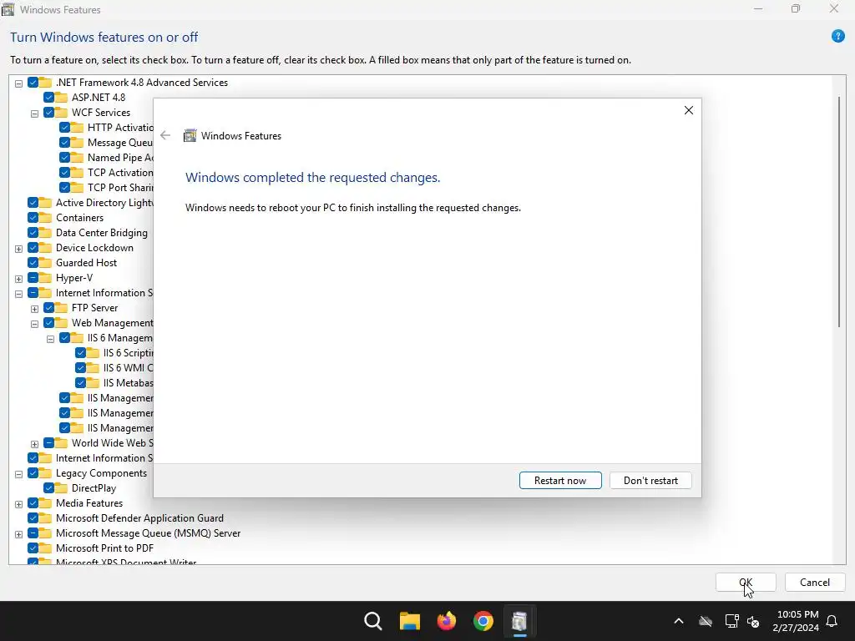Image resolution: width=855 pixels, height=641 pixels.
Task: Click OK in the Windows Features window
Action: tap(746, 582)
